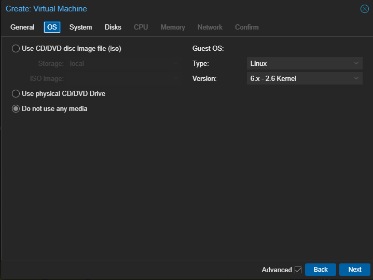Viewport: 373px width, 280px height.
Task: Click the greyed-out CPU tab
Action: coord(141,27)
